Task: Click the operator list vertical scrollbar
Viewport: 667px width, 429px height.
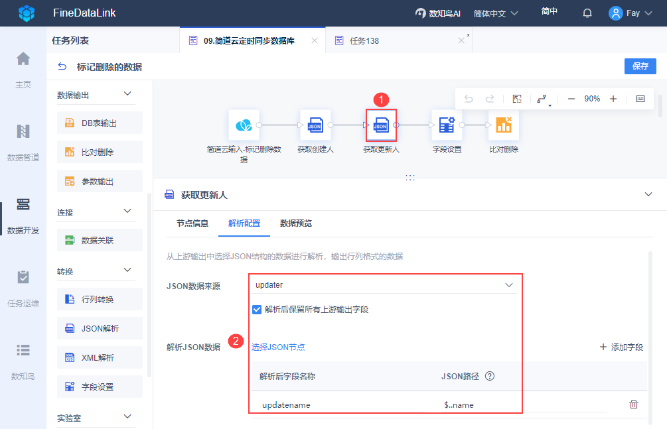Action: pos(149,285)
